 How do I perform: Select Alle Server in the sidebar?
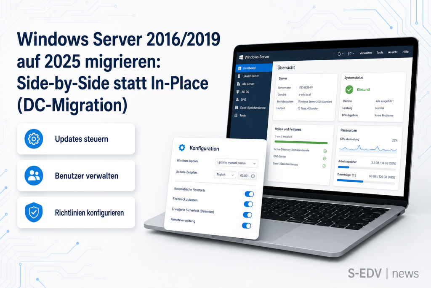(x=248, y=84)
